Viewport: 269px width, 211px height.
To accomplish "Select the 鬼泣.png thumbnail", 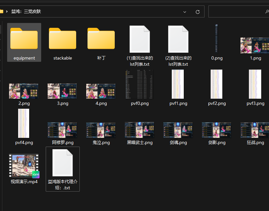I will pos(101,130).
